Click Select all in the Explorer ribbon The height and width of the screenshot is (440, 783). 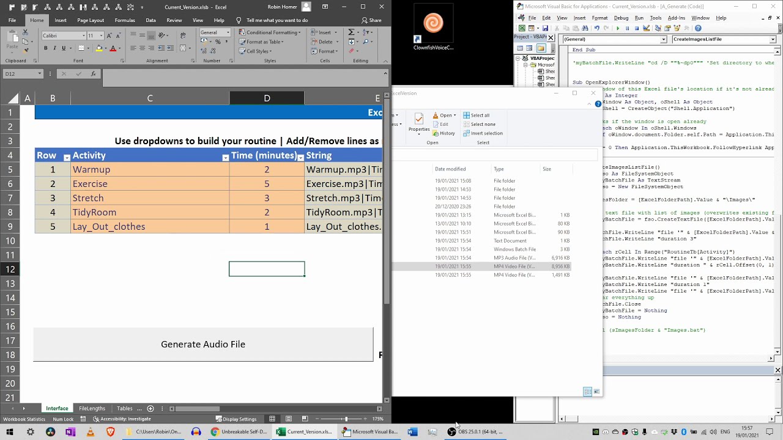coord(476,115)
